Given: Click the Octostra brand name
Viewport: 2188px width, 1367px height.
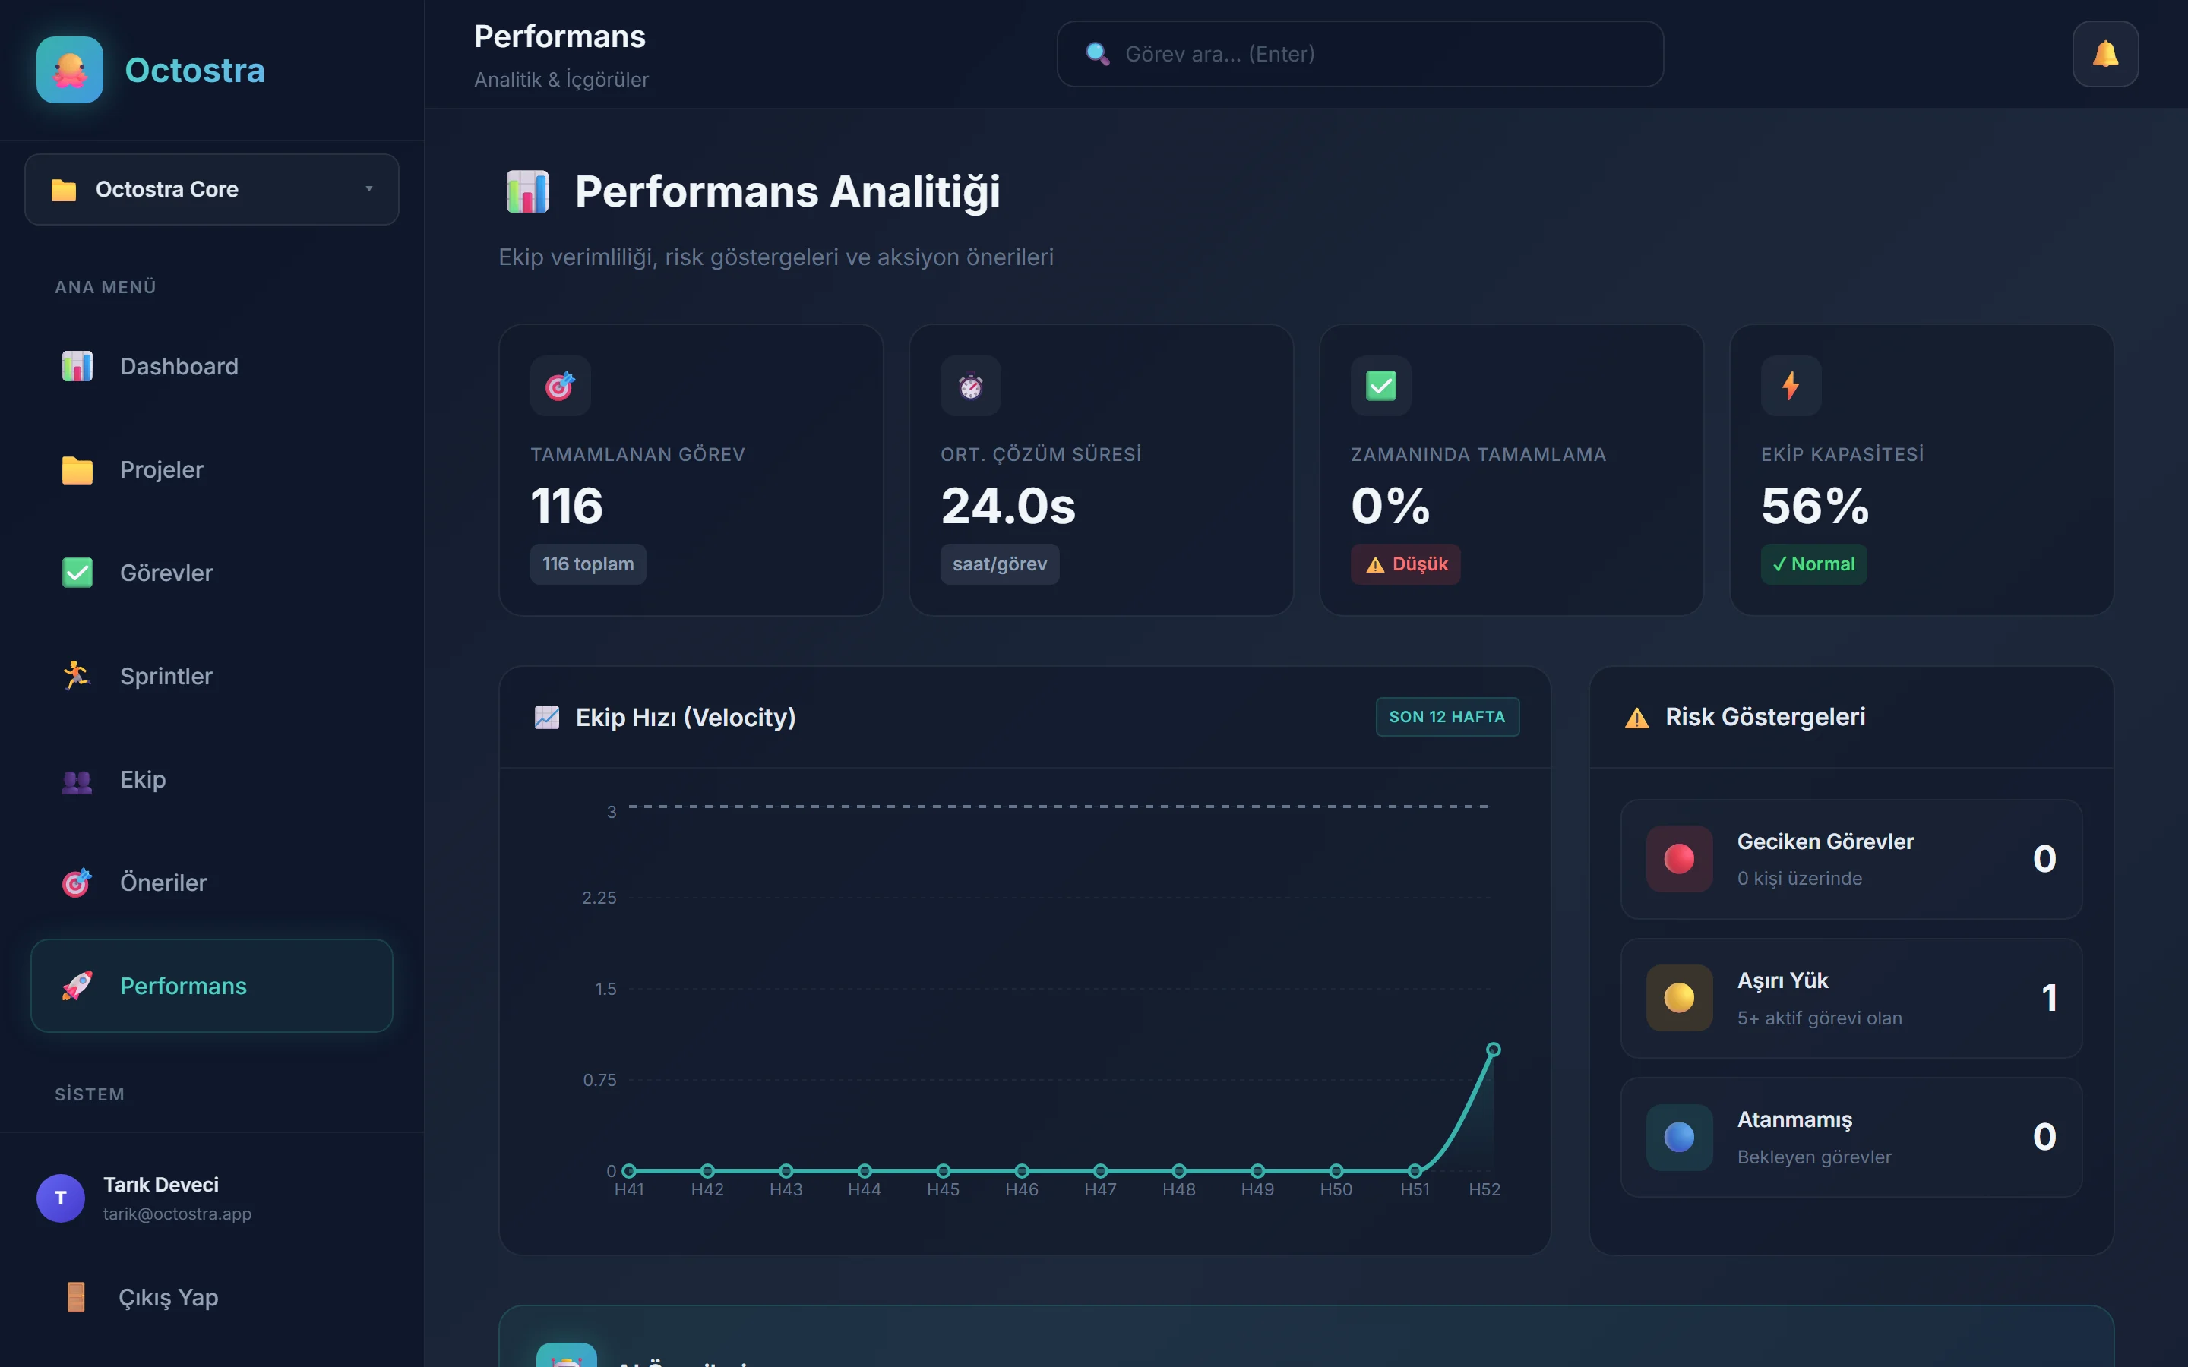Looking at the screenshot, I should click(x=194, y=71).
